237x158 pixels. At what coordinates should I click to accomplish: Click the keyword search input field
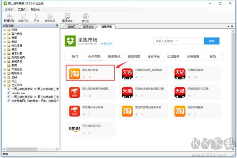click(179, 41)
